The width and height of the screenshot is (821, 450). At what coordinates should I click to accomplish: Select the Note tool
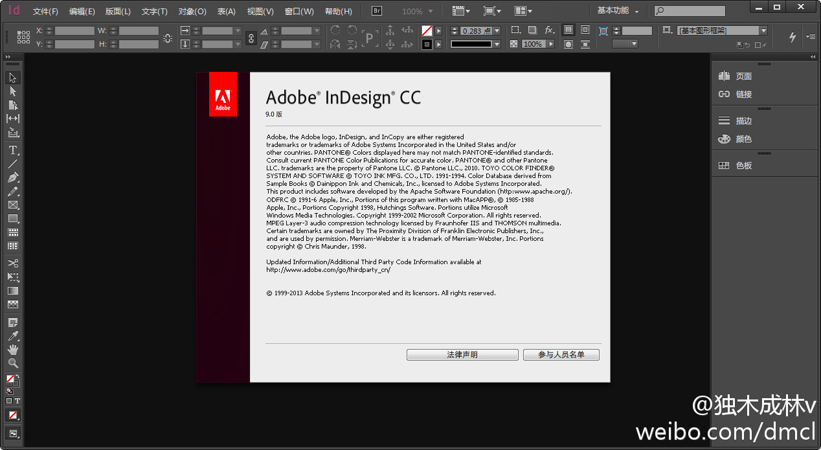coord(13,322)
